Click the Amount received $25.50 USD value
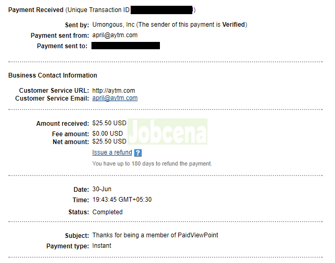335x263 pixels. tap(109, 124)
